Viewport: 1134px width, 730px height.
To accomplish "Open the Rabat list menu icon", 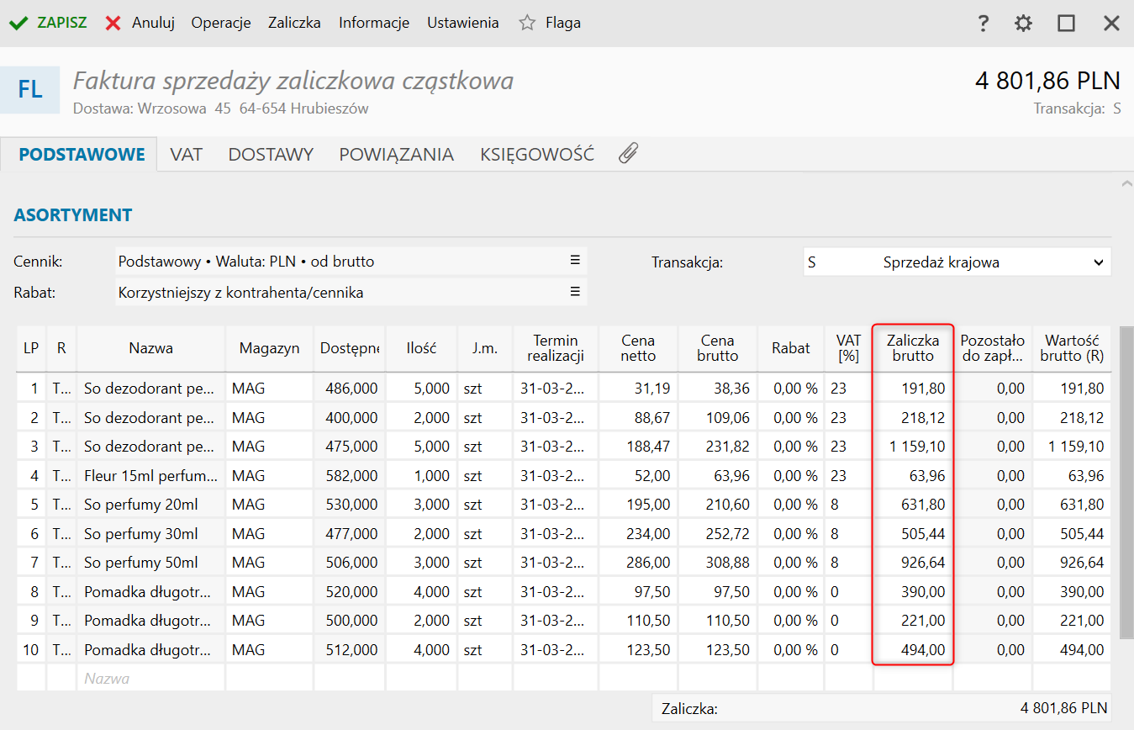I will click(575, 292).
